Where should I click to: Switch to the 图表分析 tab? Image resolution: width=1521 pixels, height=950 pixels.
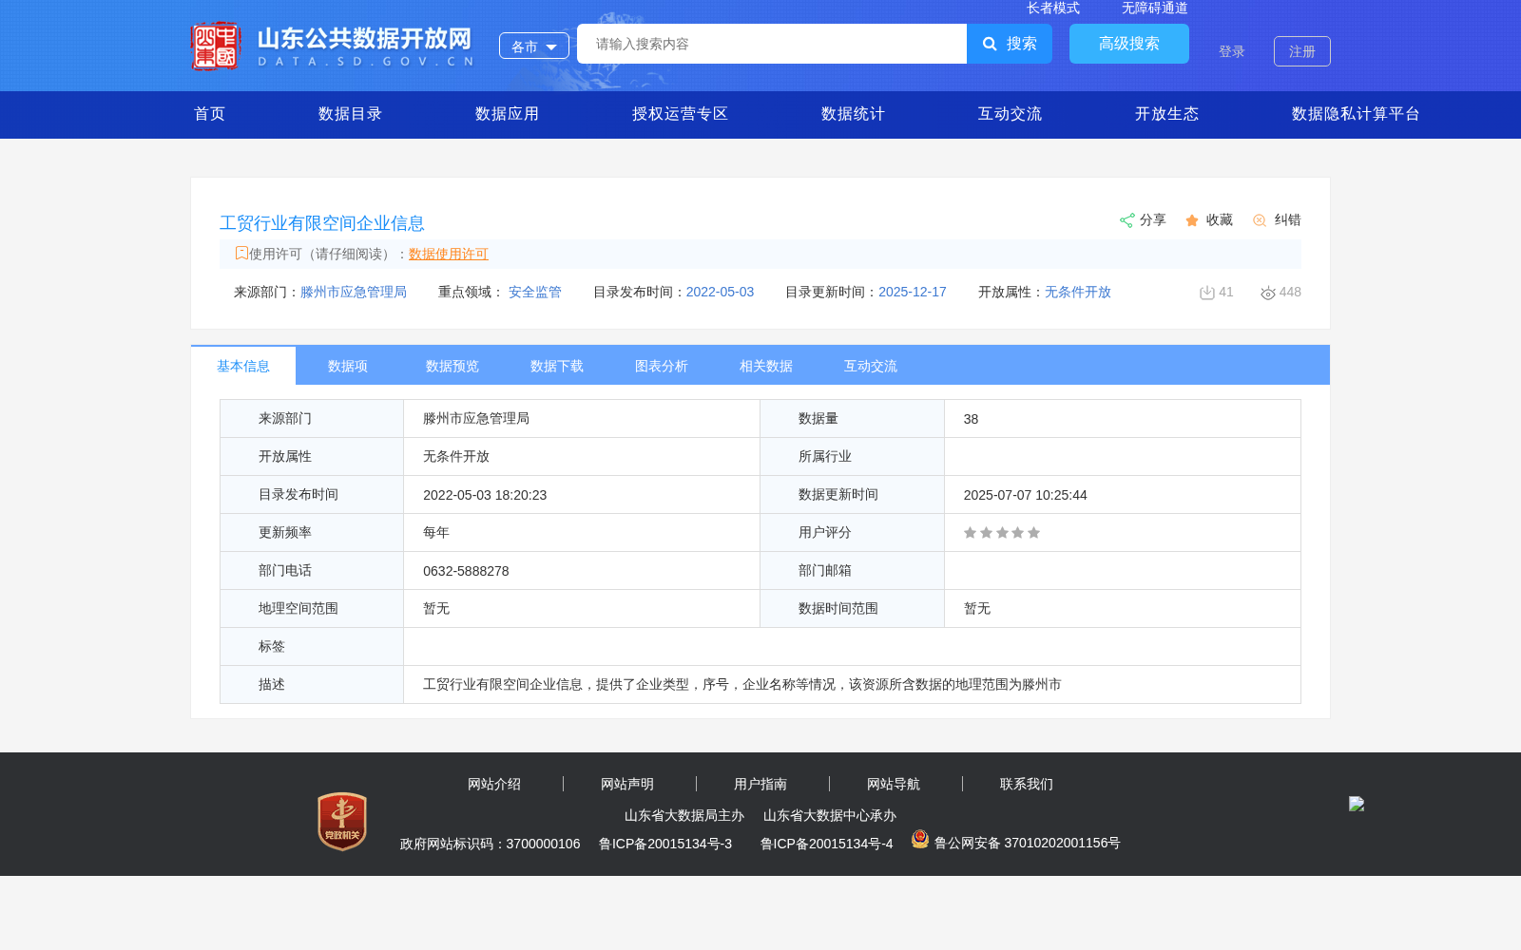point(662,366)
